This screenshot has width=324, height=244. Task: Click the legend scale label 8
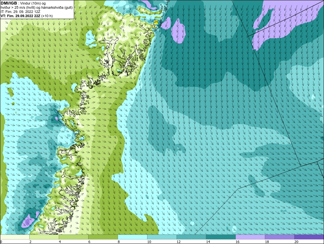point(119,242)
